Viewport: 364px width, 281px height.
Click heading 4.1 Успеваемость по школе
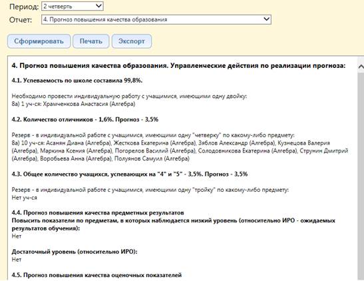[x=77, y=81]
